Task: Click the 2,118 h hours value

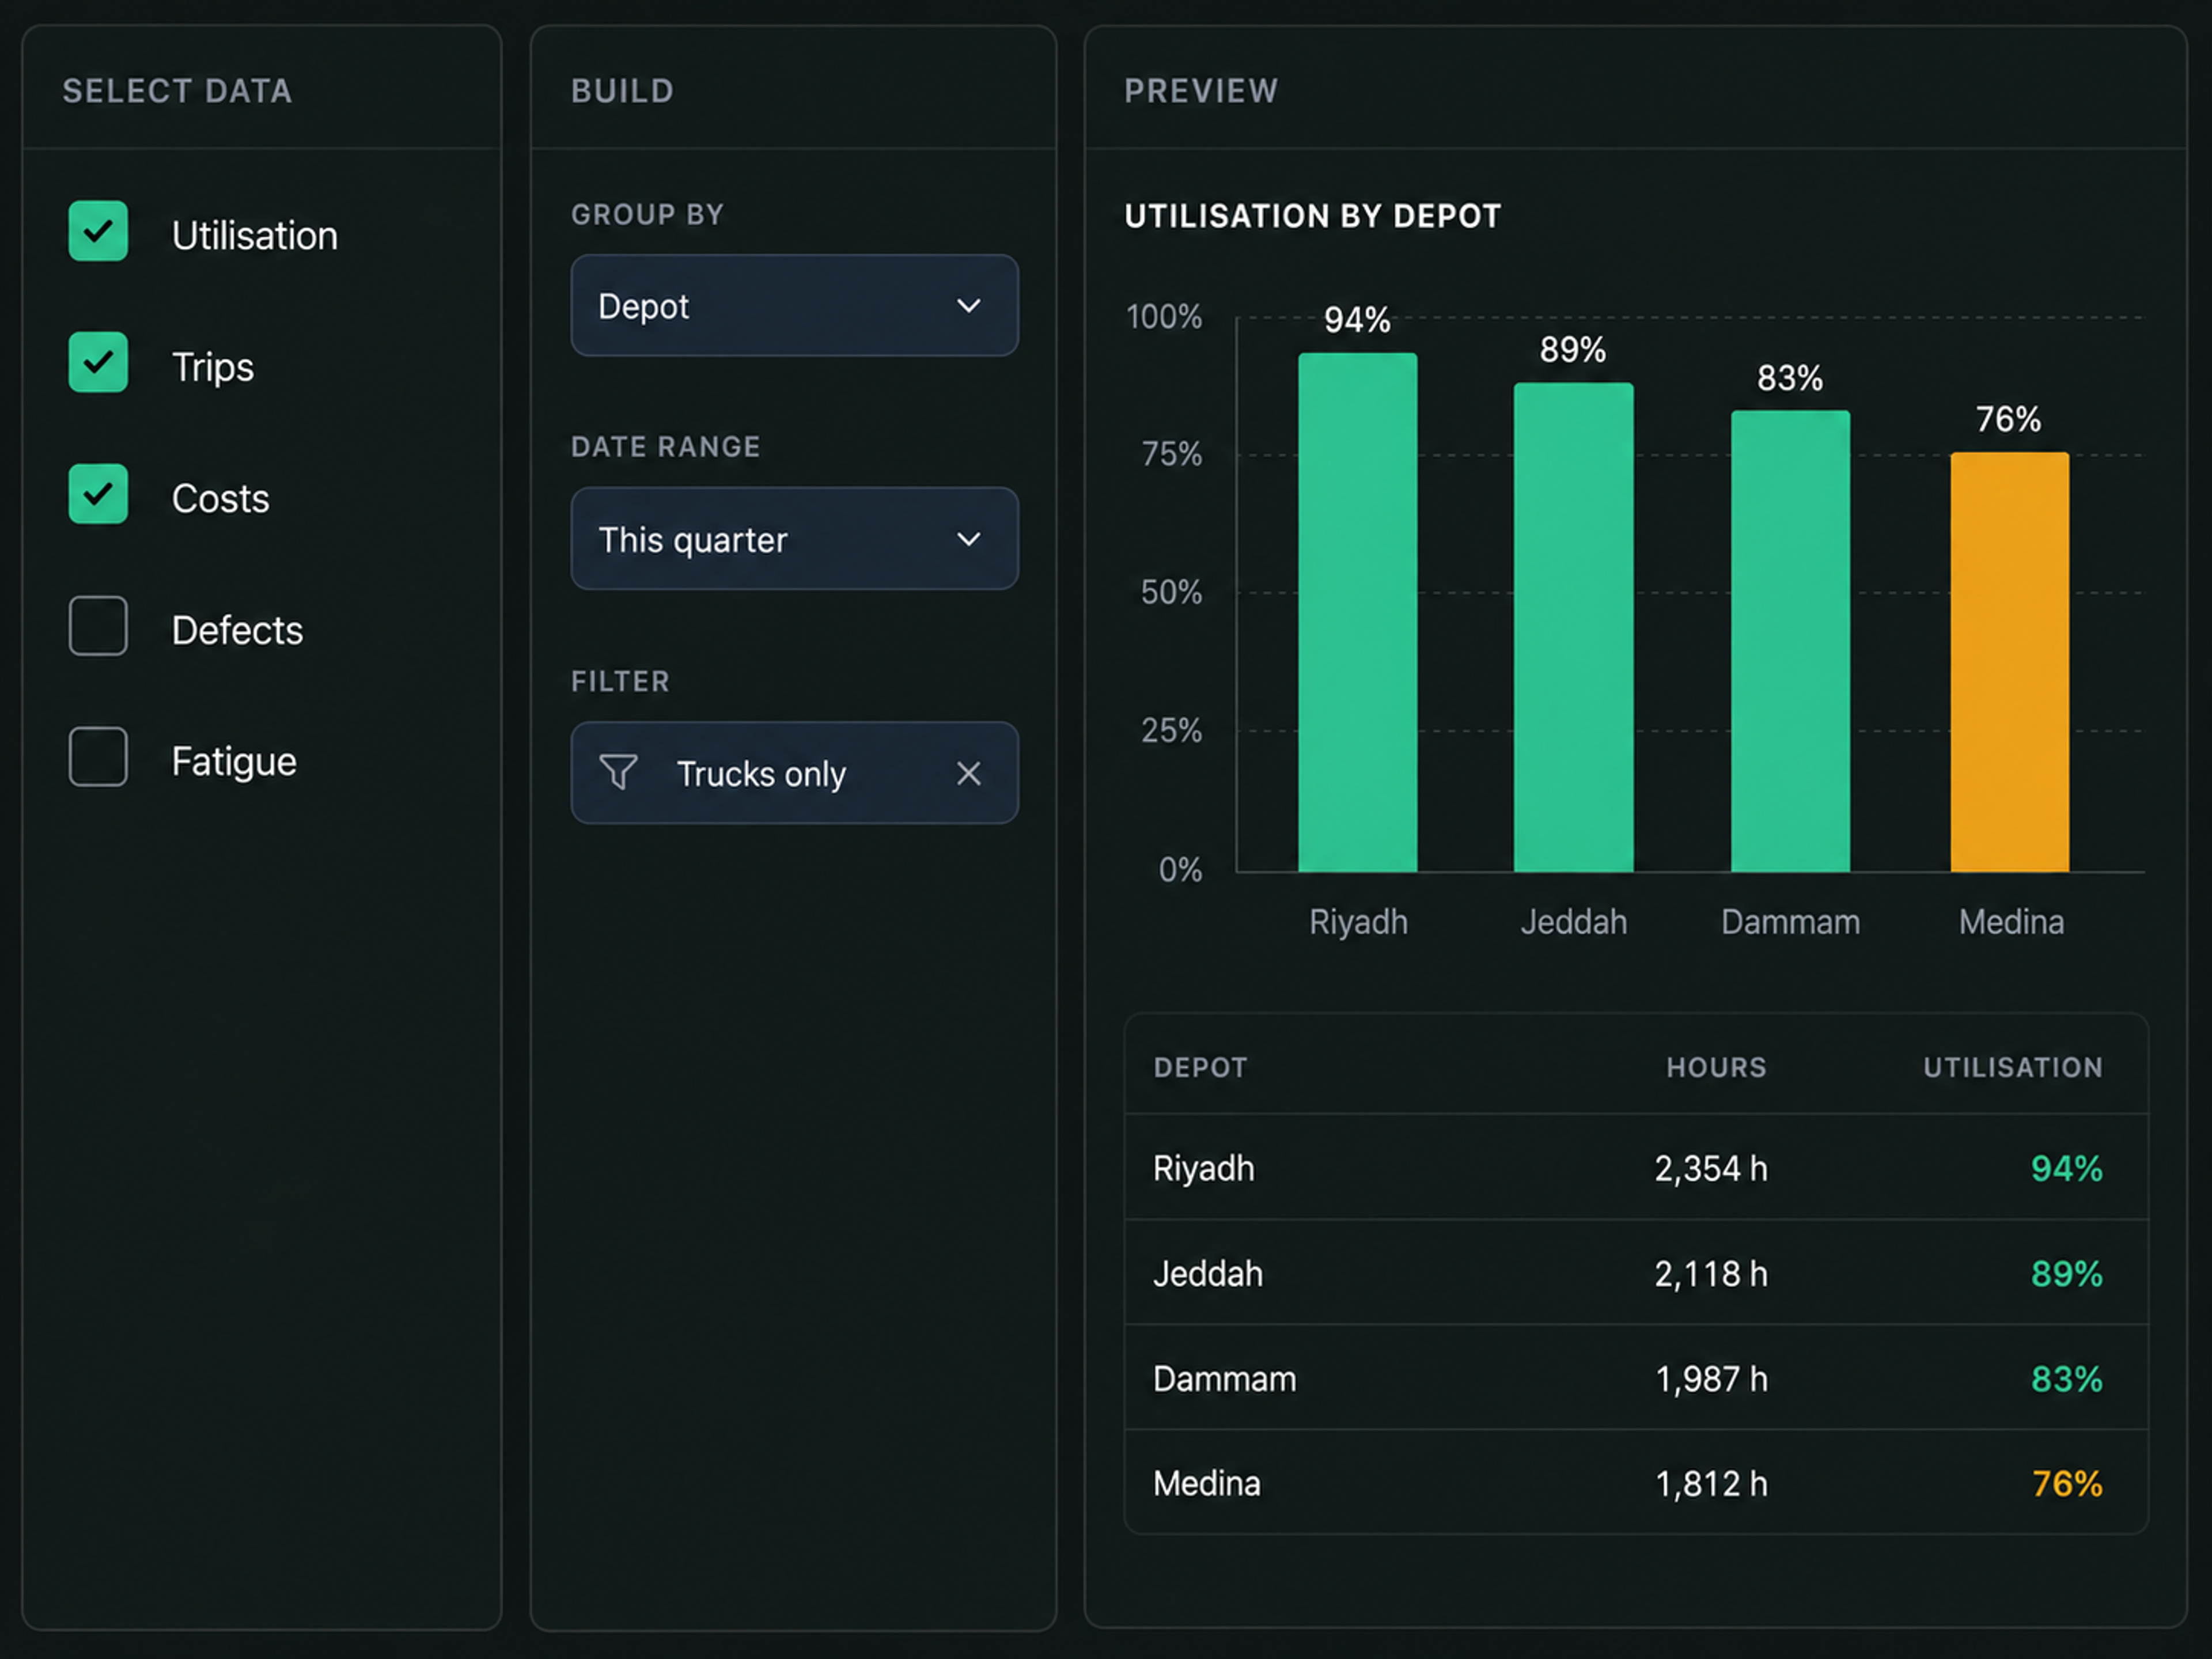Action: (x=1711, y=1274)
